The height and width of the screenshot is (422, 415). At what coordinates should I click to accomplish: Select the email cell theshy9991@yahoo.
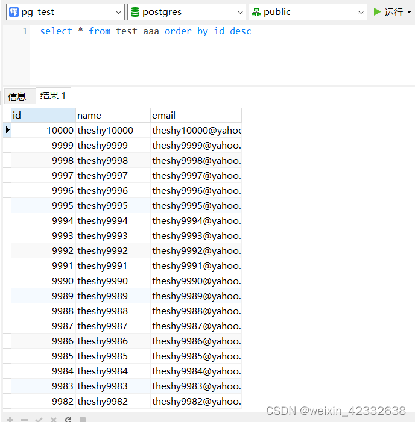coord(196,266)
